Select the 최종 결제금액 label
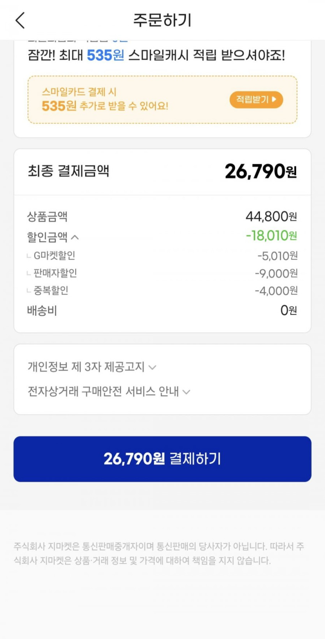The image size is (325, 639). click(69, 171)
